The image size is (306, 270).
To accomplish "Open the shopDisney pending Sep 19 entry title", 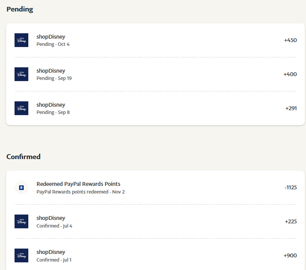I will [51, 71].
